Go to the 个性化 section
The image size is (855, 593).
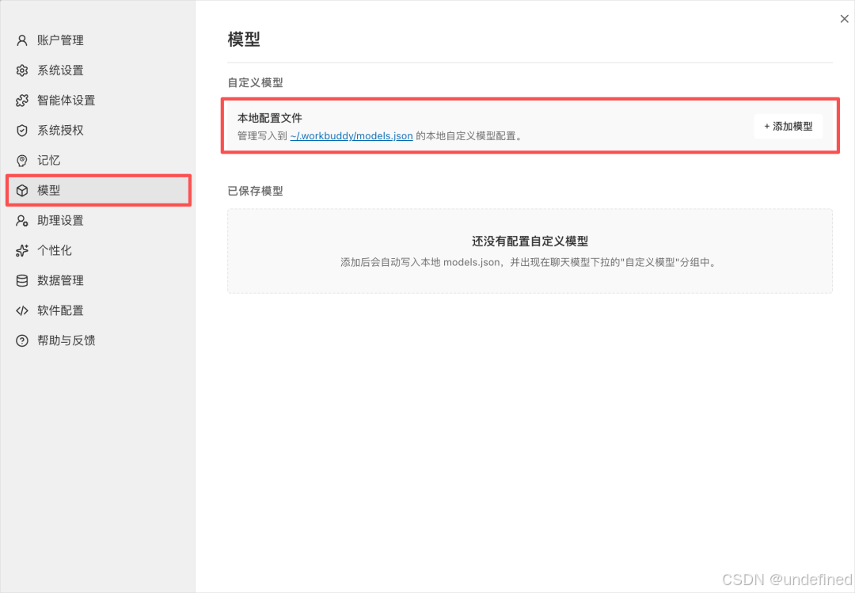click(98, 250)
